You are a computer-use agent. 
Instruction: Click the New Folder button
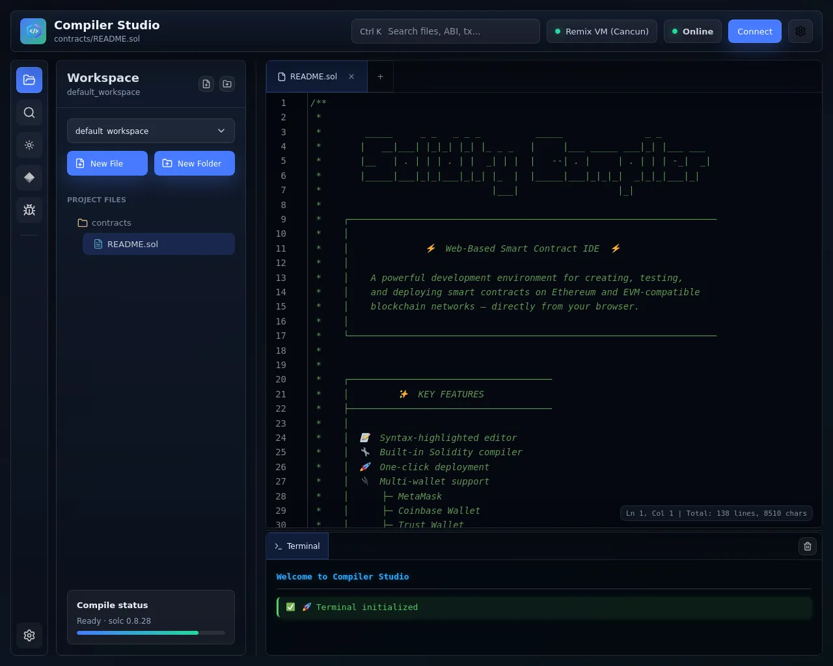195,163
